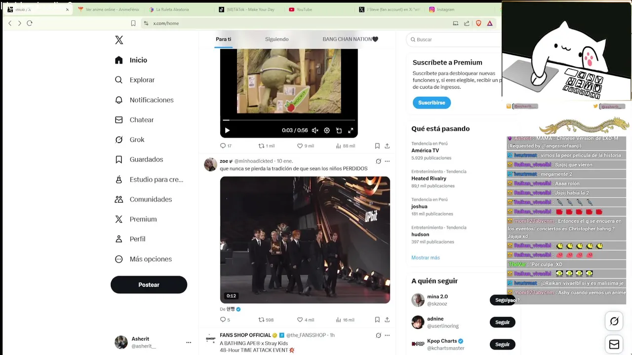Open zoe's profile avatar
The height and width of the screenshot is (355, 632).
coord(210,165)
